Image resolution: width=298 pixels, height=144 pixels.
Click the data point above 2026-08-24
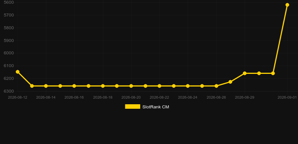coord(188,86)
